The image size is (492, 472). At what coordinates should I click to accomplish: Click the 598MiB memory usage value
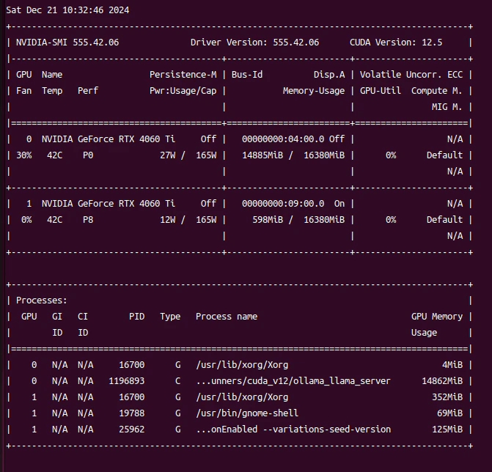tap(268, 220)
